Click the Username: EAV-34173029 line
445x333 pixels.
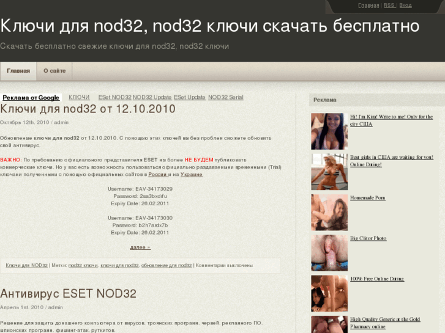pyautogui.click(x=140, y=189)
